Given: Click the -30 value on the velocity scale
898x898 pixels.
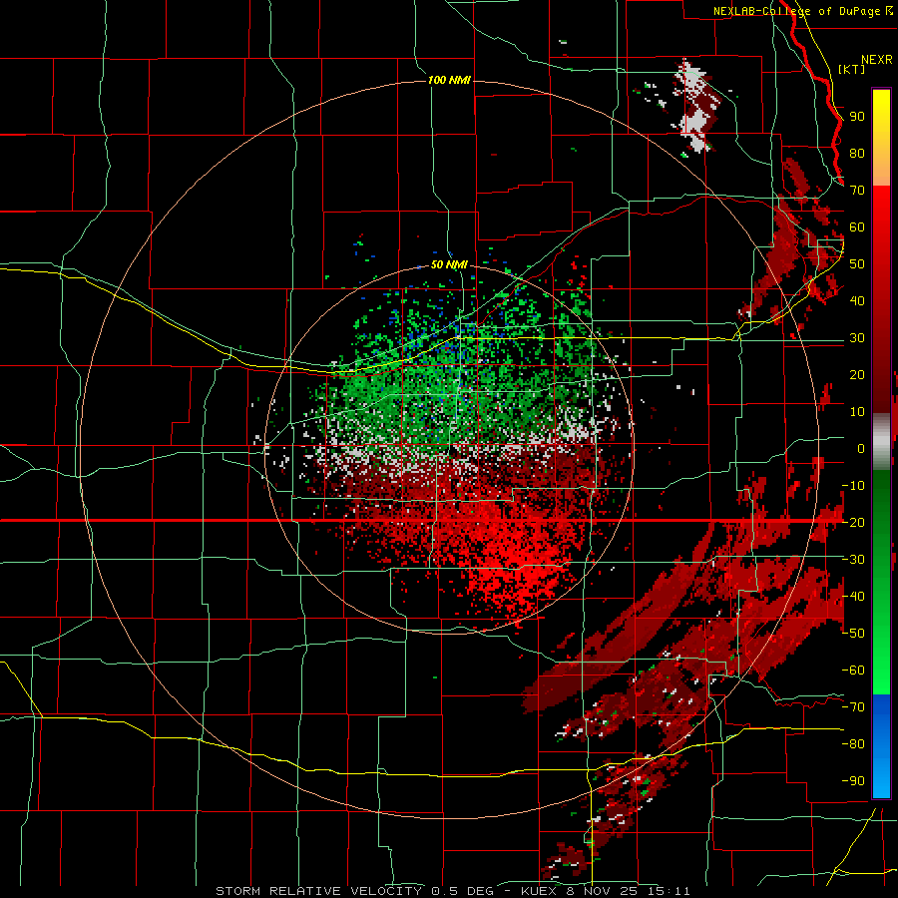Looking at the screenshot, I should [x=853, y=560].
